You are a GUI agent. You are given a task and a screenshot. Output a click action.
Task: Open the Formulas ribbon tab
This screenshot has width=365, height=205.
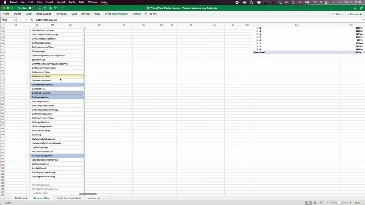pyautogui.click(x=61, y=14)
